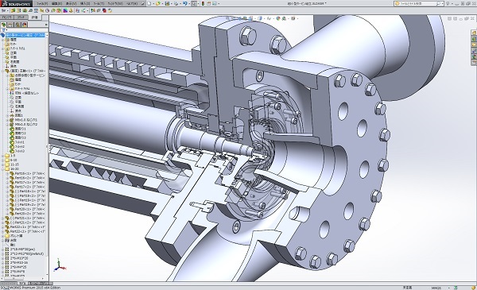
Task: Open the FeatureManager design tree panel icon
Action: pyautogui.click(x=4, y=25)
